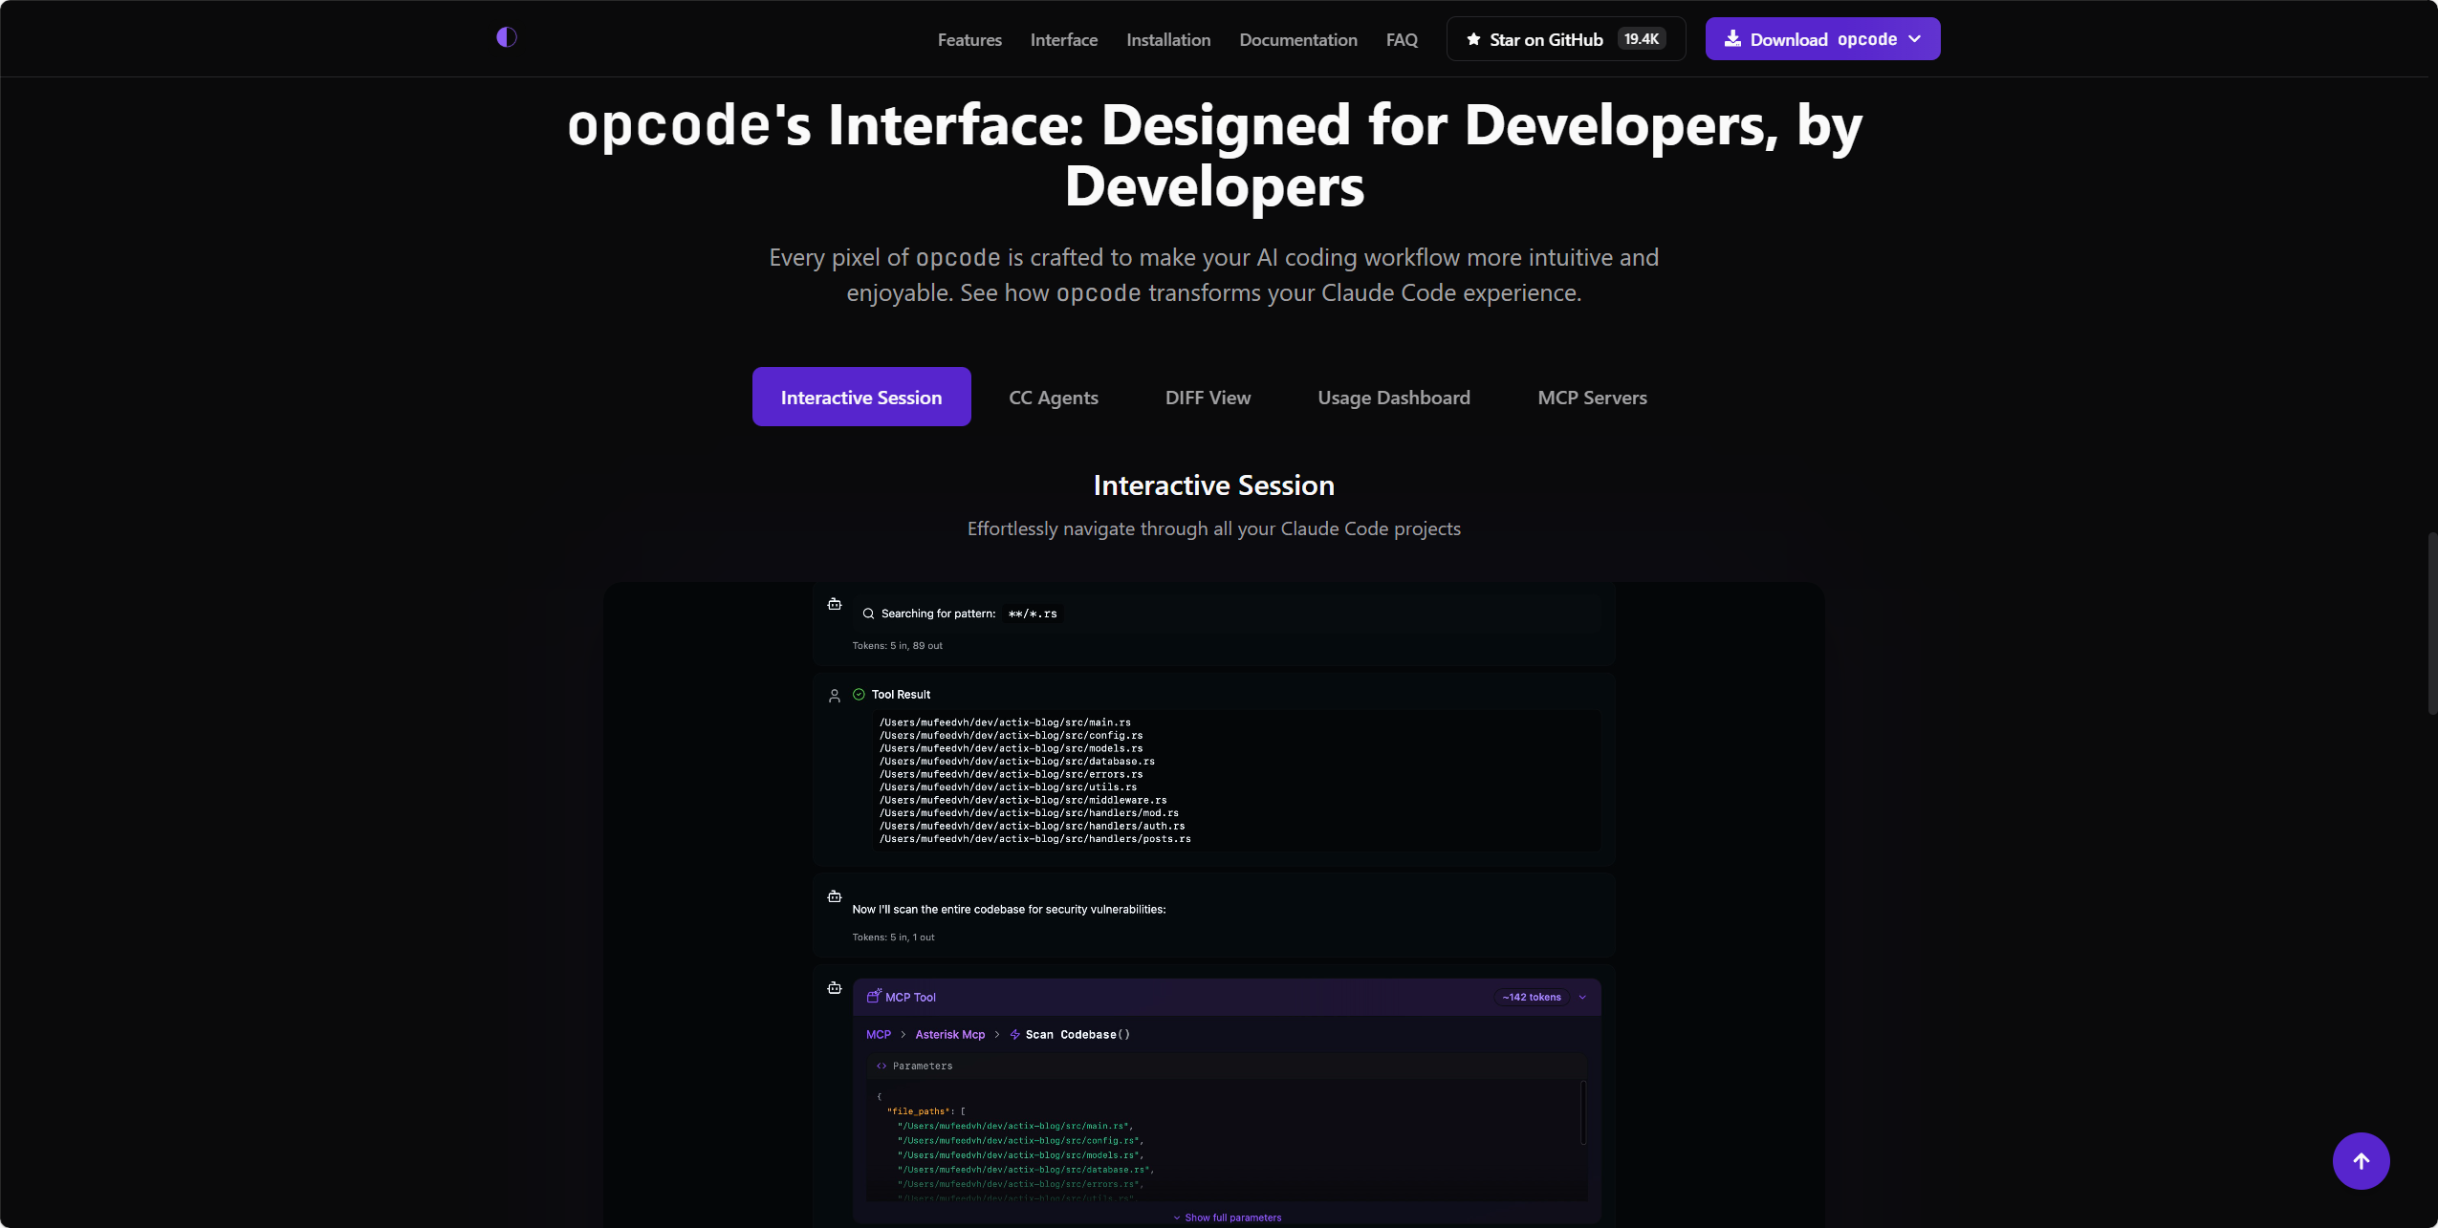2438x1228 pixels.
Task: Click the code brackets icon by Parameters
Action: (x=882, y=1066)
